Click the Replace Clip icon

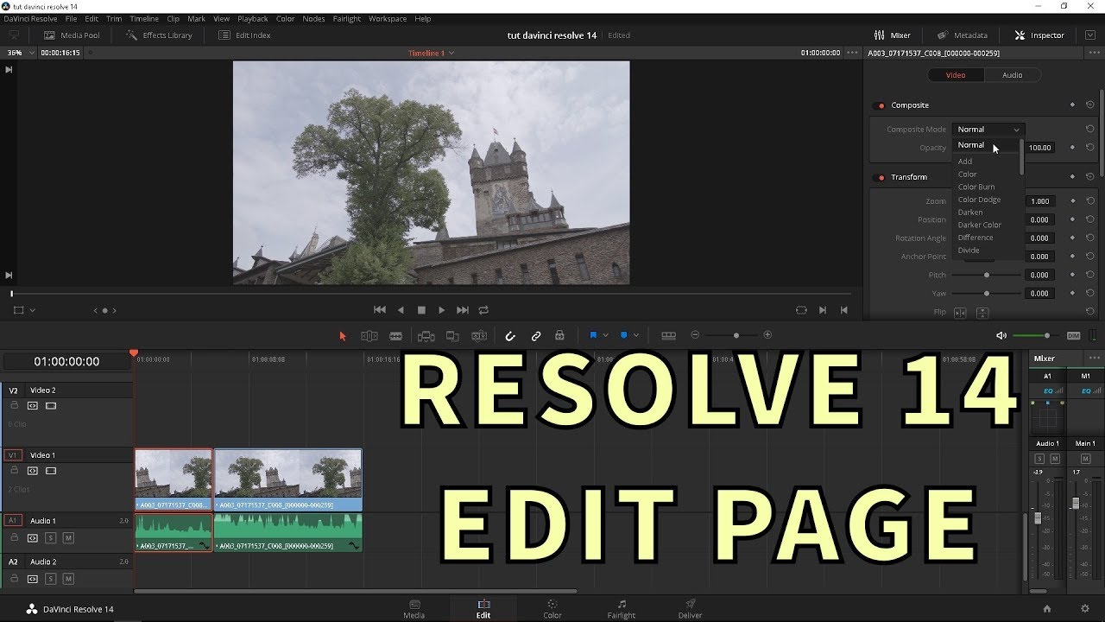tap(479, 335)
